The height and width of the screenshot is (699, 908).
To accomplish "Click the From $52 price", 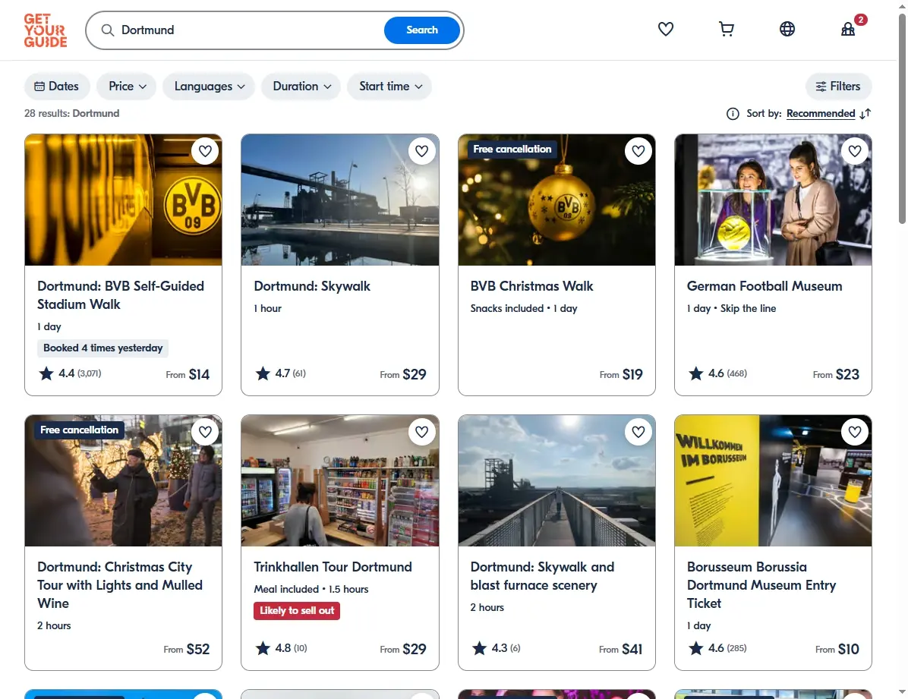I will (187, 649).
